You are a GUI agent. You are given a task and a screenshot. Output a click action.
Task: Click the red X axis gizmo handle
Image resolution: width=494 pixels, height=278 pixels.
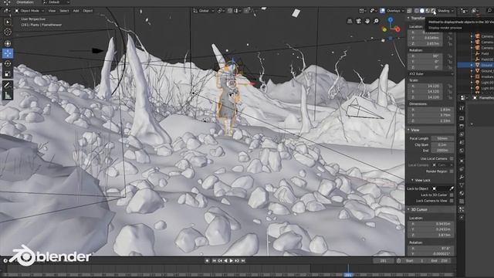click(x=398, y=29)
